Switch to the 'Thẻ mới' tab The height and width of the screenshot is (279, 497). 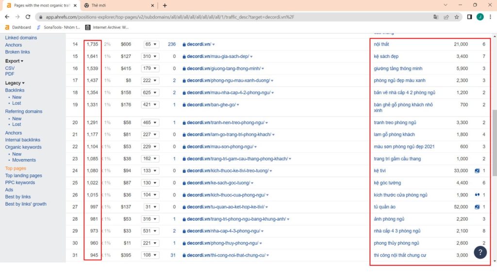click(x=118, y=5)
